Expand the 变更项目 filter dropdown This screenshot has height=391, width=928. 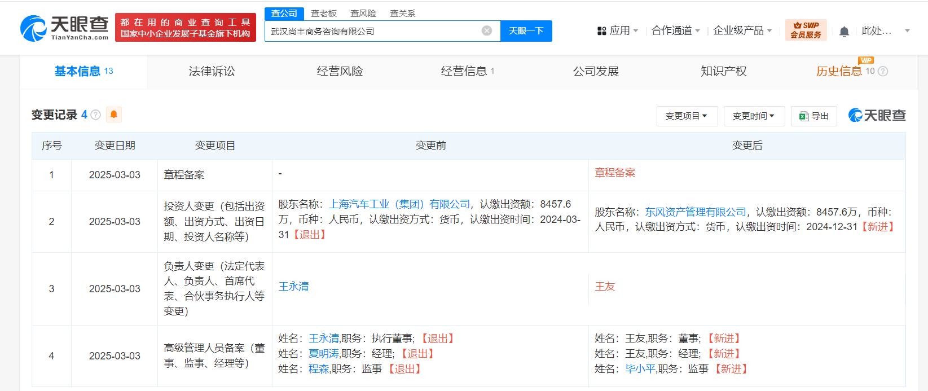(687, 116)
